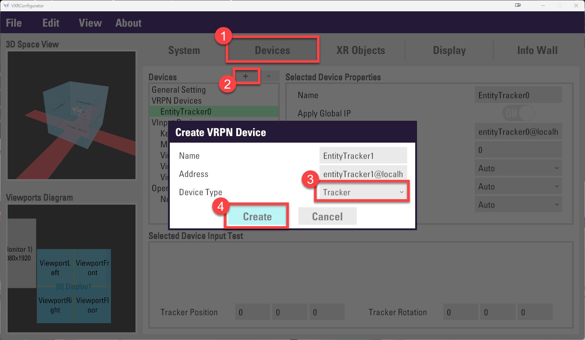Expand the first Auto dropdown in properties

coord(518,168)
